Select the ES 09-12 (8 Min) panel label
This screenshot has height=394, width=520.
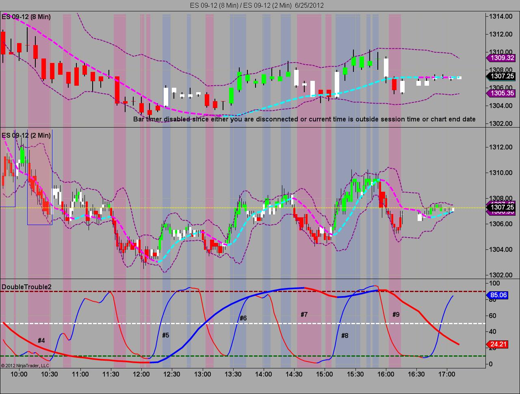26,17
